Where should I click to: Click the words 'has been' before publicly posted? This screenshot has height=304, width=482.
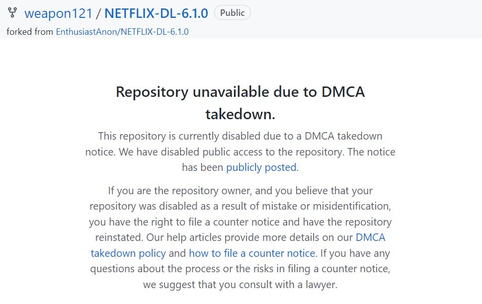[x=203, y=167]
